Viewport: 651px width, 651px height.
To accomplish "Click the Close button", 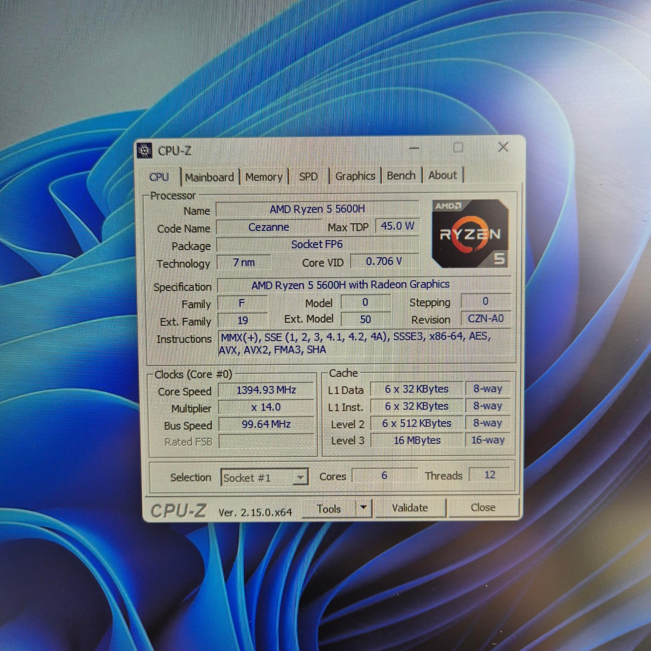I will [x=483, y=507].
